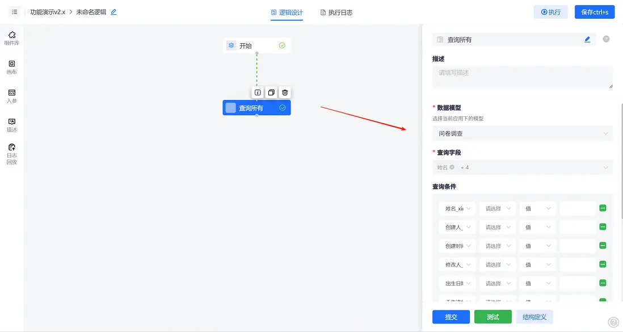Click the blue edit pencil for node name
This screenshot has height=332, width=623.
pos(587,39)
